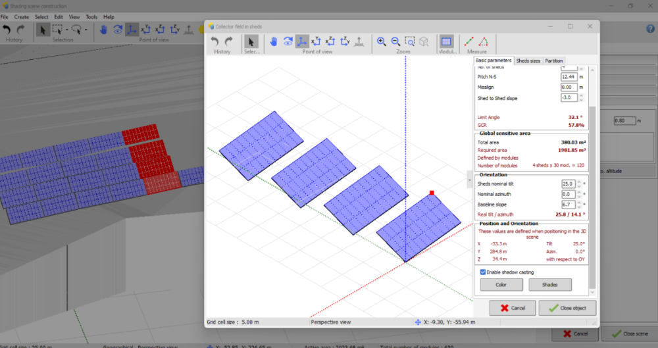Switch to the XY plane view
Screen dimensions: 658x348
point(316,41)
